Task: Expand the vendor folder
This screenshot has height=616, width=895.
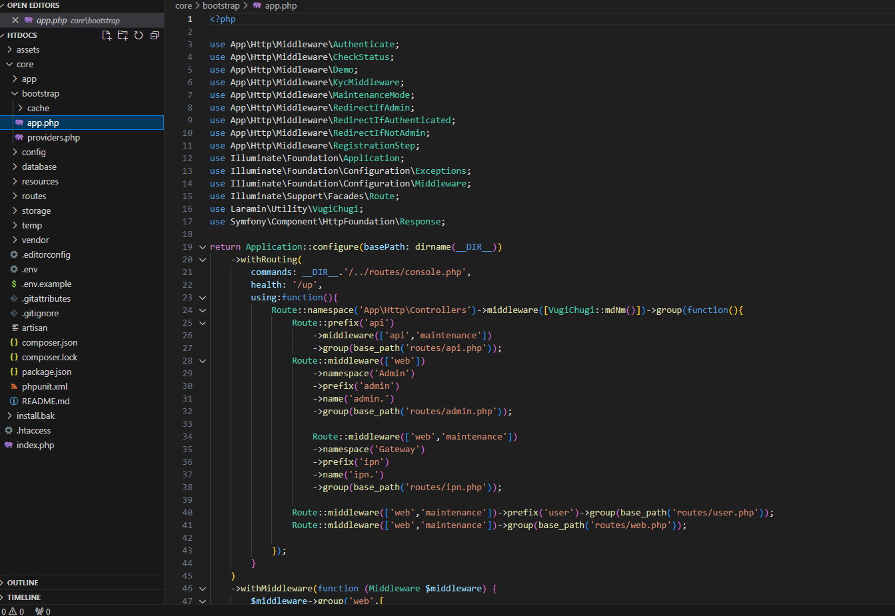Action: pos(15,240)
